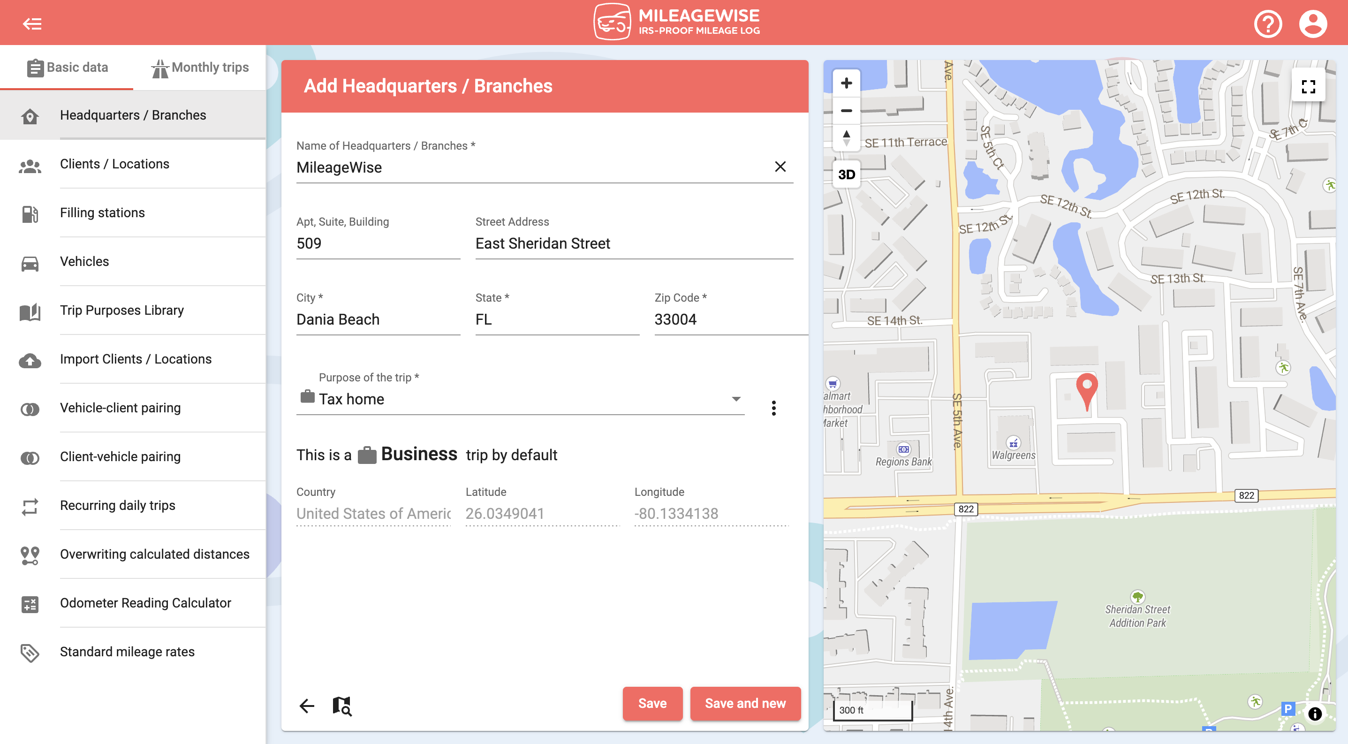The image size is (1348, 744).
Task: Open Filling stations in sidebar
Action: coord(133,213)
